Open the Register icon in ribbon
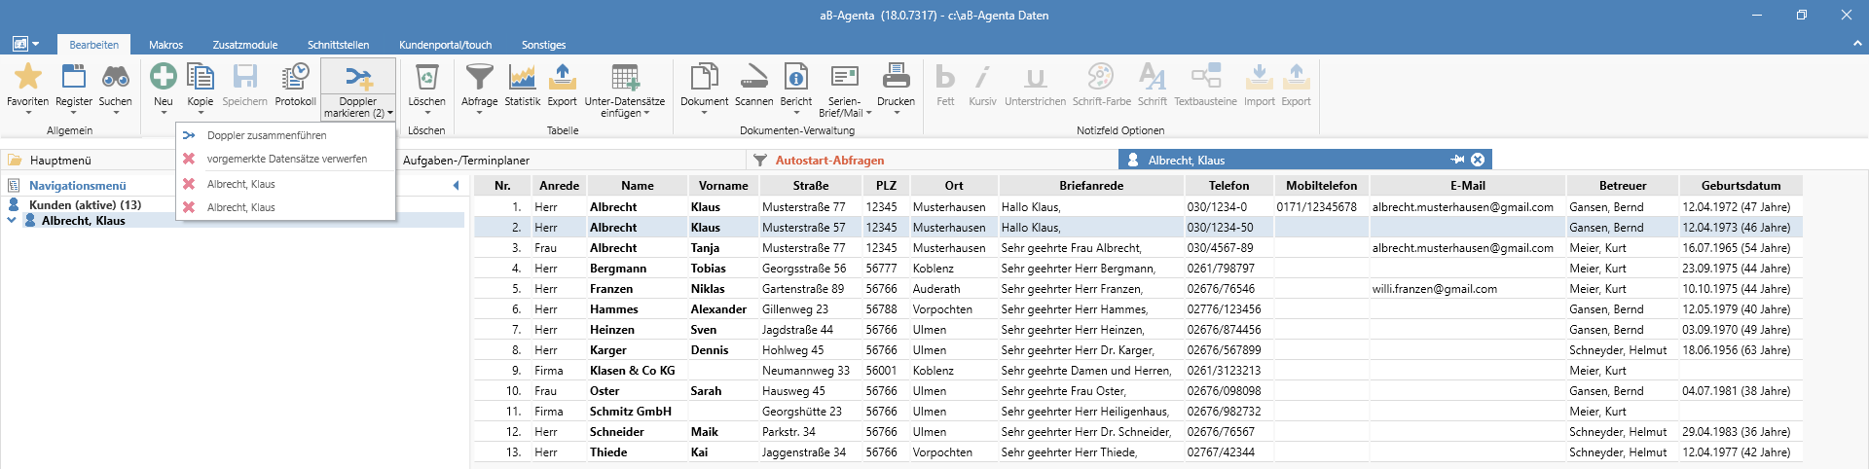Screen dimensions: 1869x469 [x=74, y=76]
